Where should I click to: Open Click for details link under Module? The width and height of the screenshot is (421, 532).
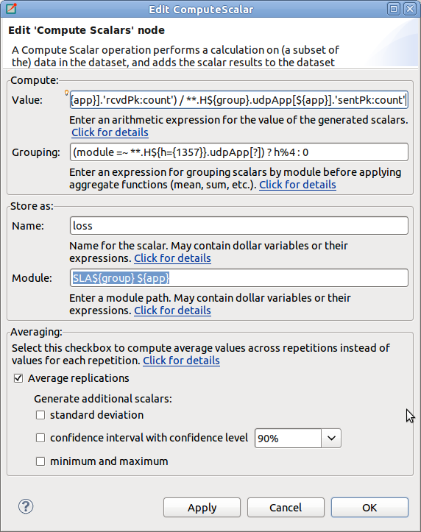[172, 311]
